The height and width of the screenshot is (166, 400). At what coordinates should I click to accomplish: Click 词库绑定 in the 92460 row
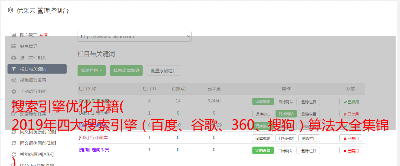click(x=263, y=101)
